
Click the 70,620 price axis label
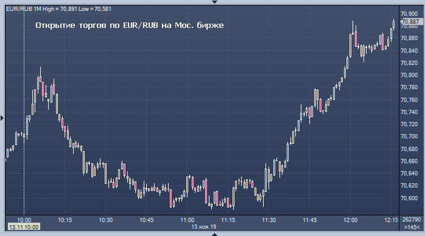[409, 186]
